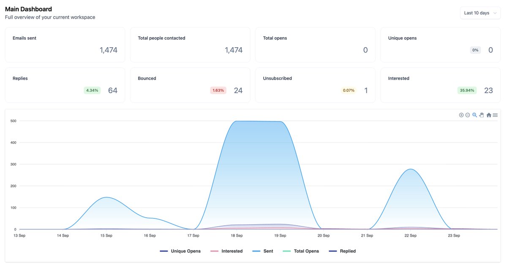Click the 0.07% unsubscribed rate badge
Screen dimensions: 507x267
click(349, 90)
